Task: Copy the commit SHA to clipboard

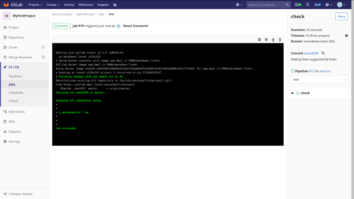Action: tap(323, 53)
